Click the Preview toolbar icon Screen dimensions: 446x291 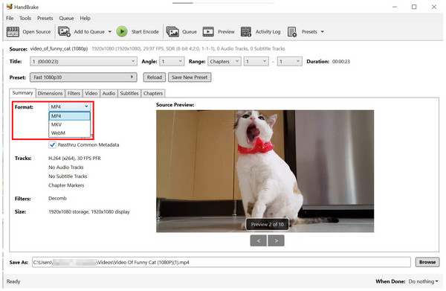pyautogui.click(x=208, y=31)
